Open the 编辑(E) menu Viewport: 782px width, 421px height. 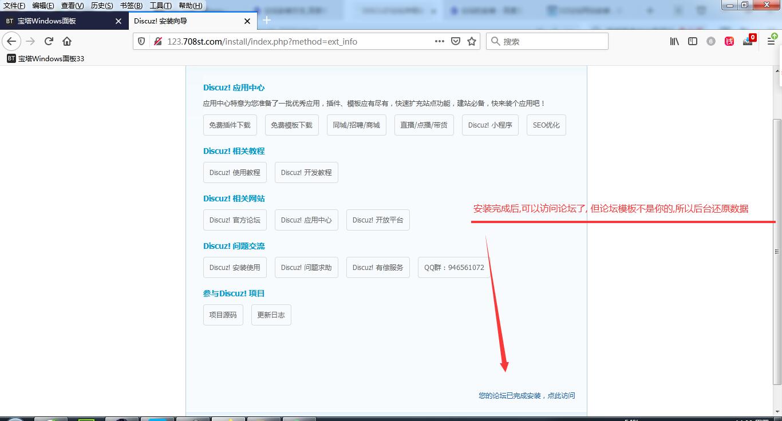43,6
